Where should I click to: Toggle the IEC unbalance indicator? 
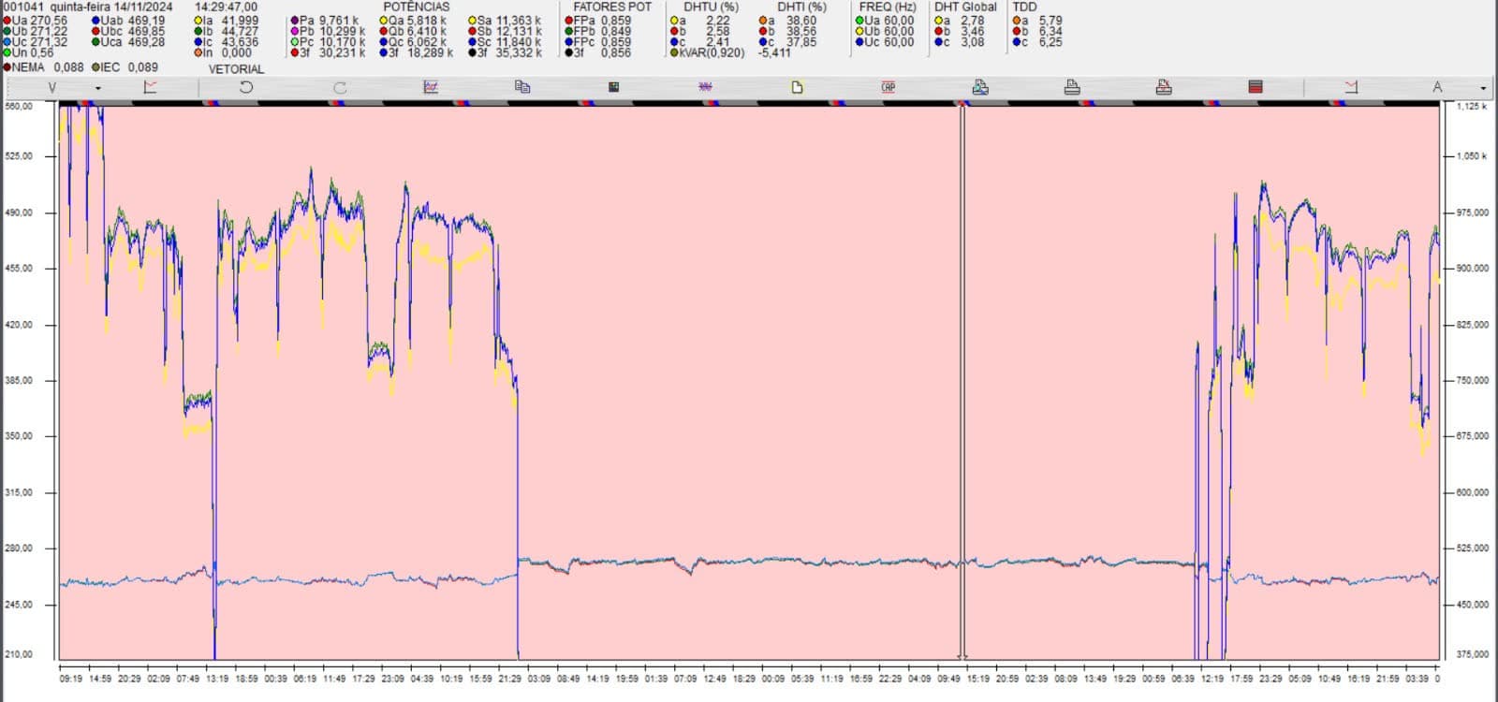95,67
